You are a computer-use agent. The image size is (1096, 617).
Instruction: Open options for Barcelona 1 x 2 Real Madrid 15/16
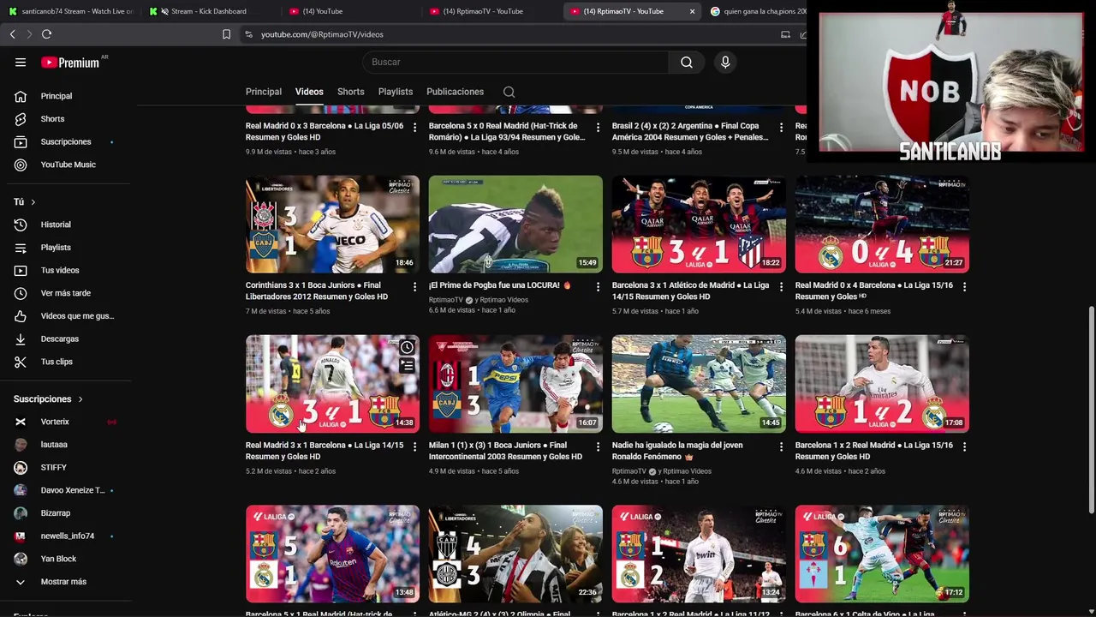coord(964,446)
